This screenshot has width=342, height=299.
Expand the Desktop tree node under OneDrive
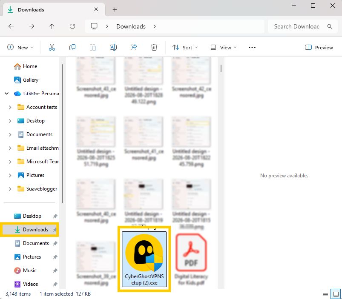(x=10, y=121)
